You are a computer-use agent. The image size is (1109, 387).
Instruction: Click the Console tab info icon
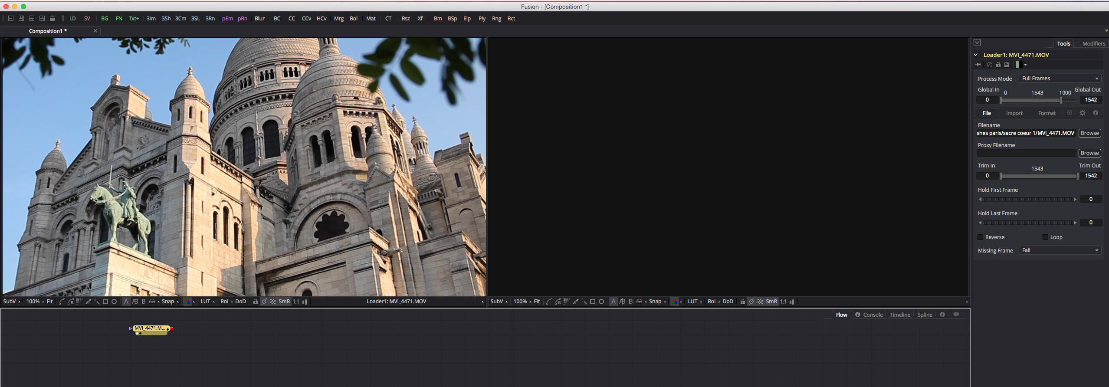click(858, 315)
